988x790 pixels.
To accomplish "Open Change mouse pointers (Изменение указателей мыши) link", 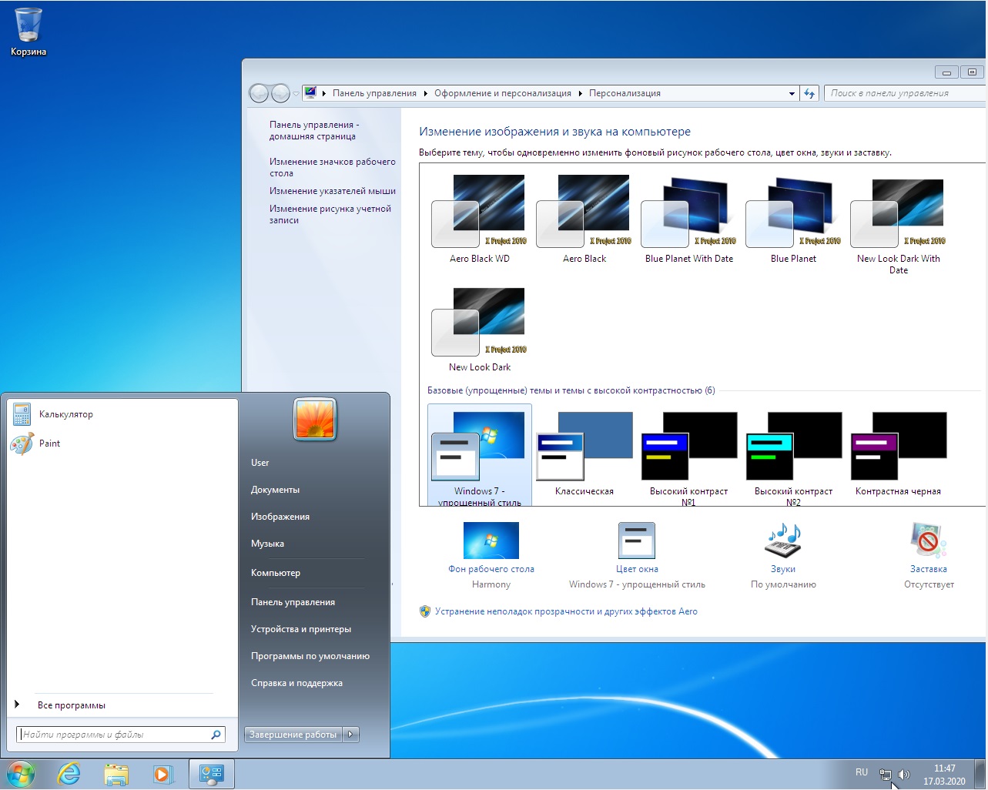I will pyautogui.click(x=332, y=191).
